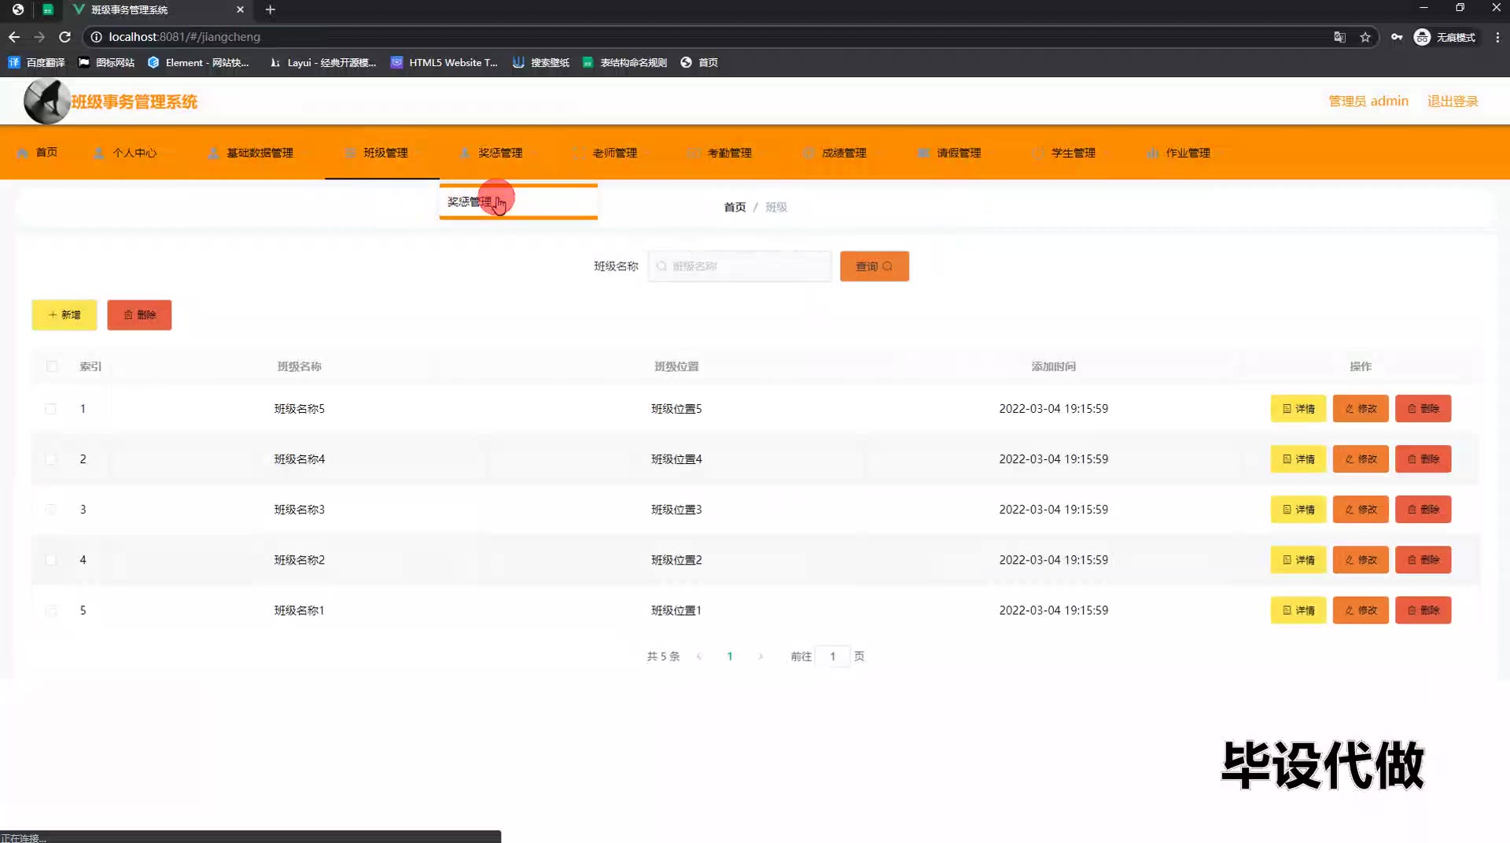Open the 搜索壁纸 bookmark

541,62
